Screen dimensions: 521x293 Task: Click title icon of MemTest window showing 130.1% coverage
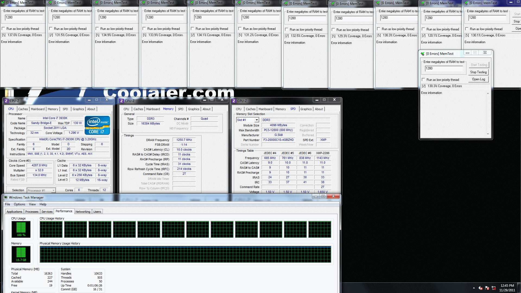pyautogui.click(x=466, y=3)
